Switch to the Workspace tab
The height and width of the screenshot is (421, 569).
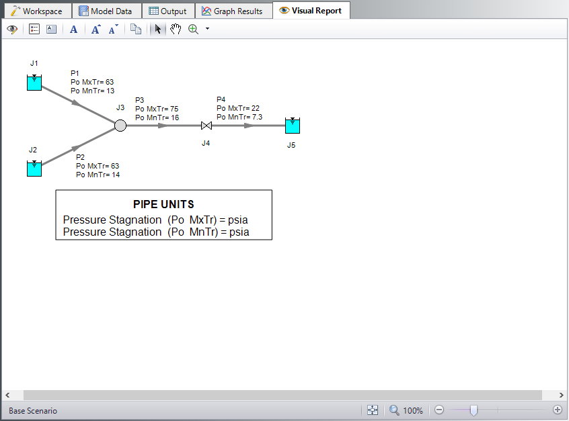(x=36, y=11)
